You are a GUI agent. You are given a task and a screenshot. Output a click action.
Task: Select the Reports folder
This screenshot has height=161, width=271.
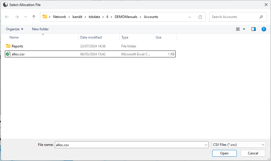(17, 46)
